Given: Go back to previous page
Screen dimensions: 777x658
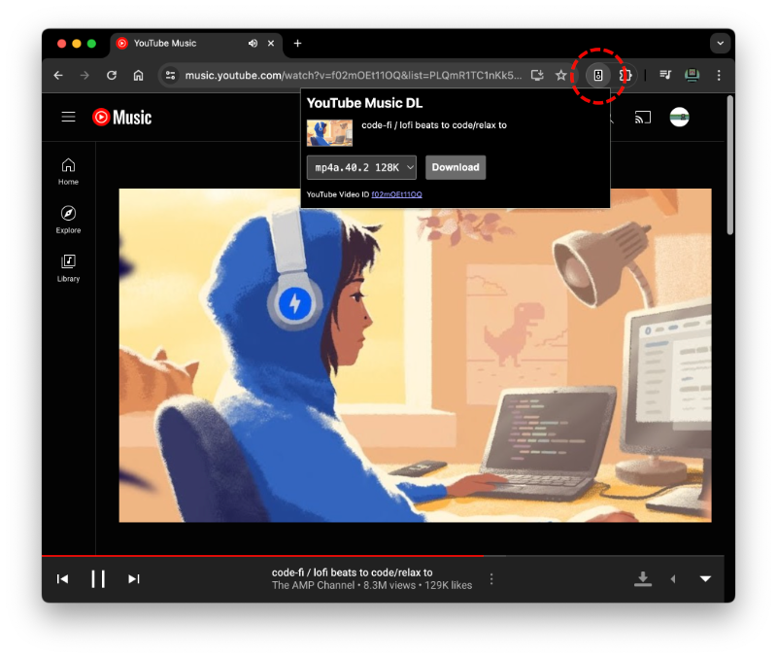Looking at the screenshot, I should [x=58, y=76].
